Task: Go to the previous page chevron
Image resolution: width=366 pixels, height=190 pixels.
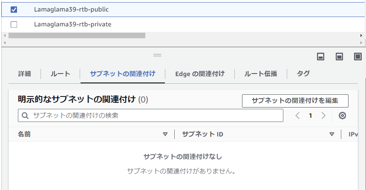Action: point(297,116)
